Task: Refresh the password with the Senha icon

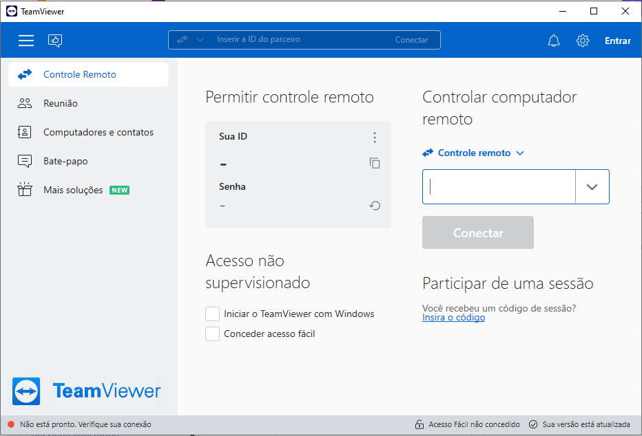Action: [375, 206]
